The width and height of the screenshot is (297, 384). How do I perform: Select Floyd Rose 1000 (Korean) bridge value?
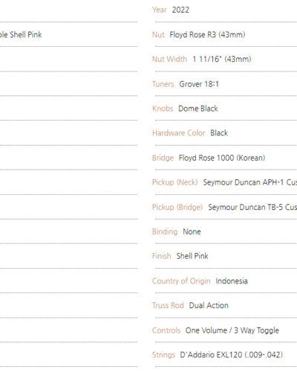point(222,158)
